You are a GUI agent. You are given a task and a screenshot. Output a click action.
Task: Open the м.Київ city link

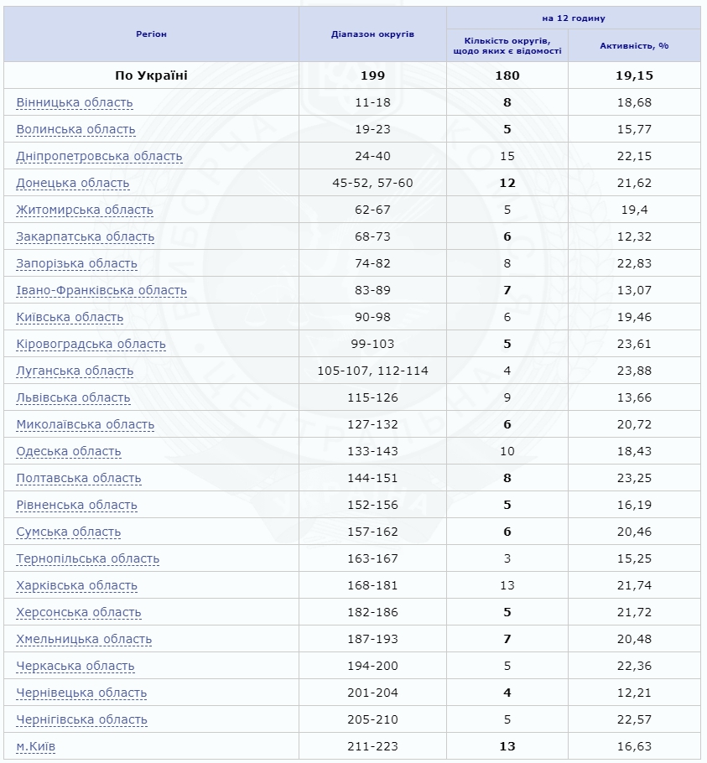(36, 746)
